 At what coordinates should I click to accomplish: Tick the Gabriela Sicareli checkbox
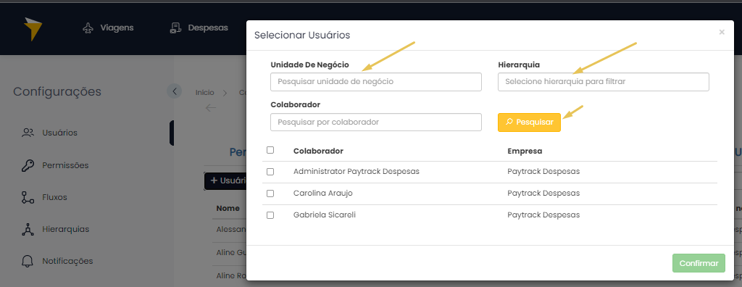click(270, 215)
